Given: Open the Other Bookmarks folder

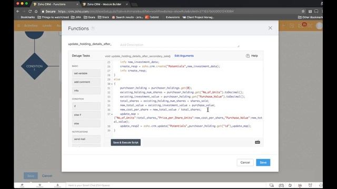Looking at the screenshot, I should [x=310, y=17].
